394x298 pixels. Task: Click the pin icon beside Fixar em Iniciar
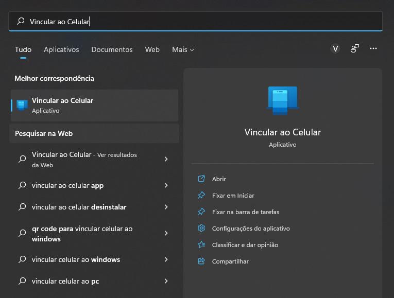click(201, 195)
